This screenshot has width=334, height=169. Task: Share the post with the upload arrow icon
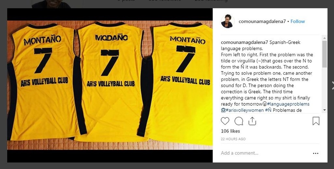point(252,121)
